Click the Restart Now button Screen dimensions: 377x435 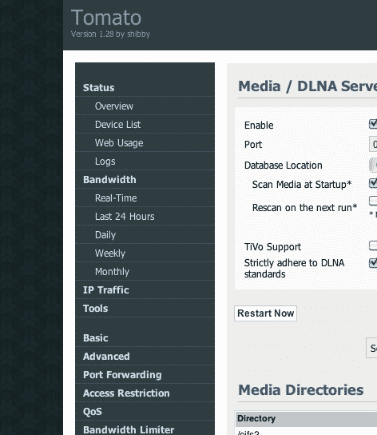click(265, 313)
